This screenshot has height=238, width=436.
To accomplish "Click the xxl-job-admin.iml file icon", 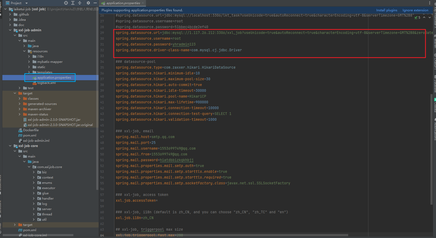I will pyautogui.click(x=20, y=141).
